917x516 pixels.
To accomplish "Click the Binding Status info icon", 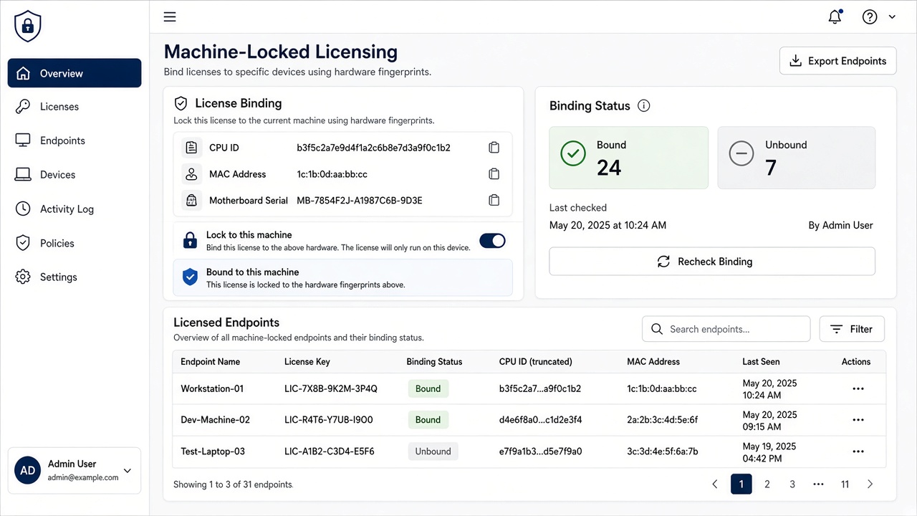I will (643, 106).
